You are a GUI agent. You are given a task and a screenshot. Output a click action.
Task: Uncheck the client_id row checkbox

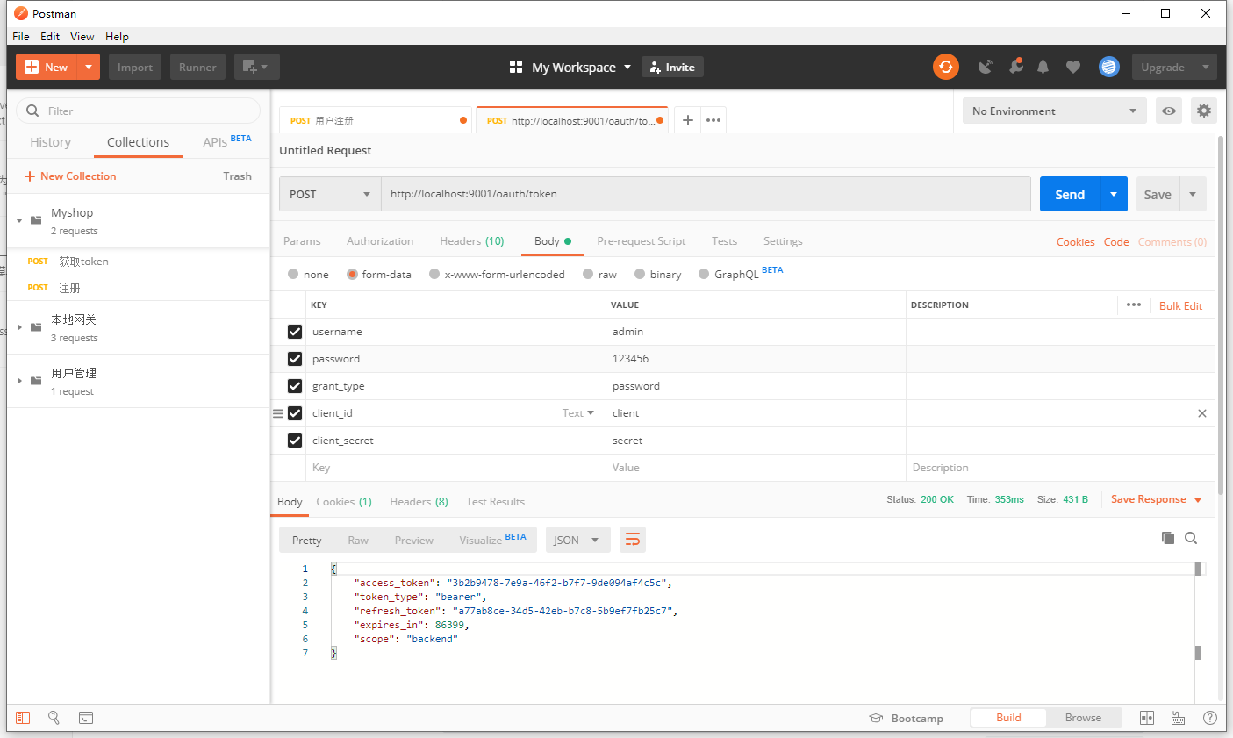tap(295, 413)
